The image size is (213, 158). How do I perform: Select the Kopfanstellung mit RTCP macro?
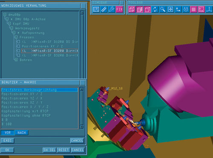click(25, 111)
